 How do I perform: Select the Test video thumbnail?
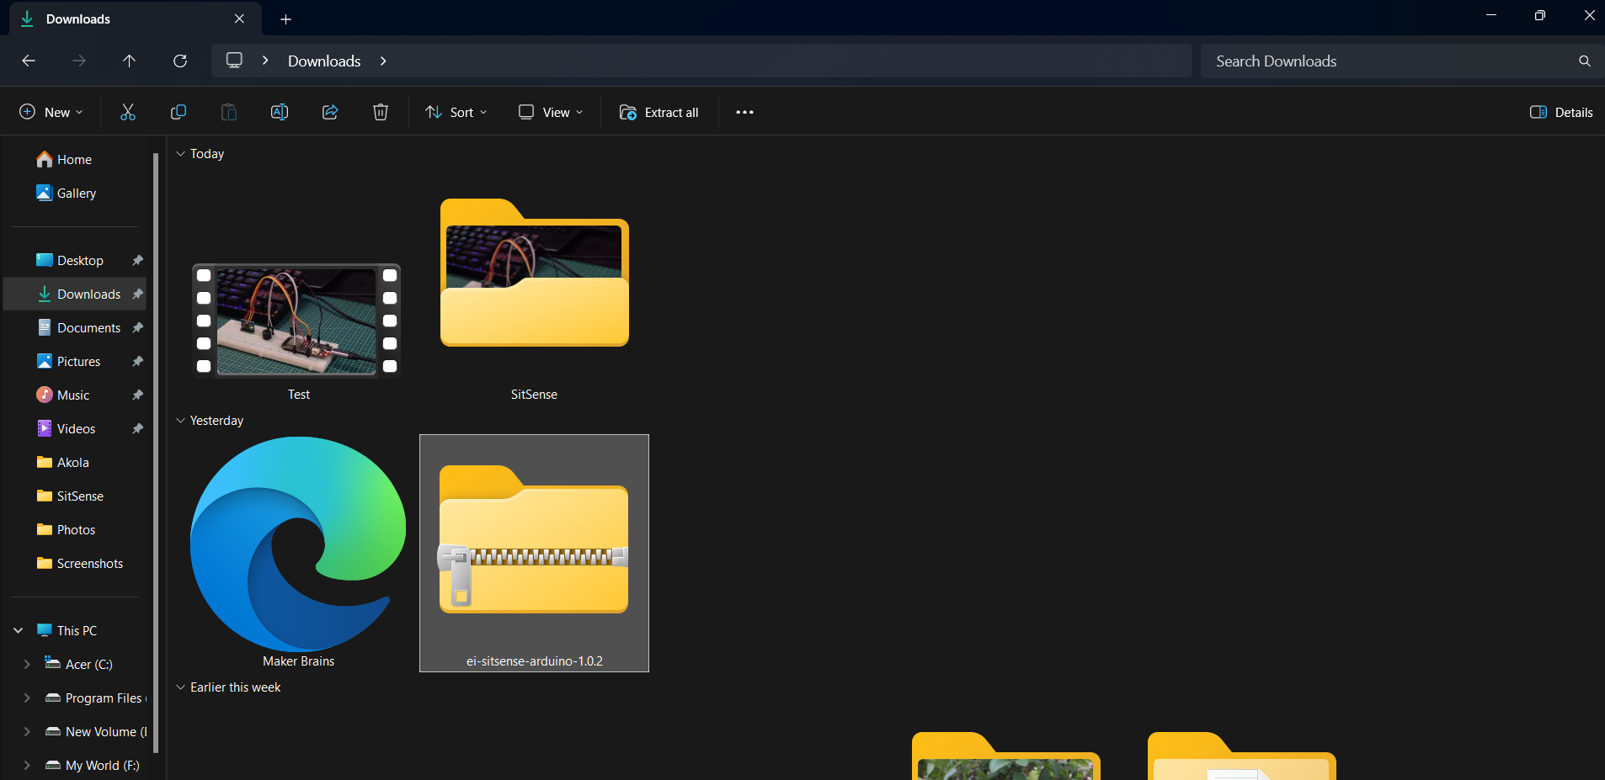tap(296, 321)
